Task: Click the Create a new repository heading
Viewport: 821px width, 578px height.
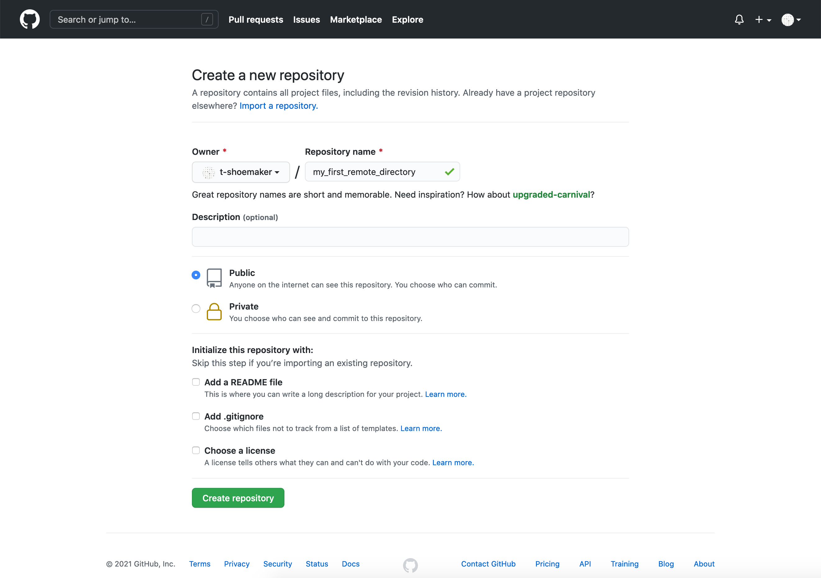Action: click(268, 75)
